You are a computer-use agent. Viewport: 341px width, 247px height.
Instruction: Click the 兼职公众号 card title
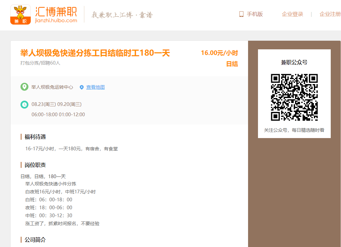click(x=294, y=63)
